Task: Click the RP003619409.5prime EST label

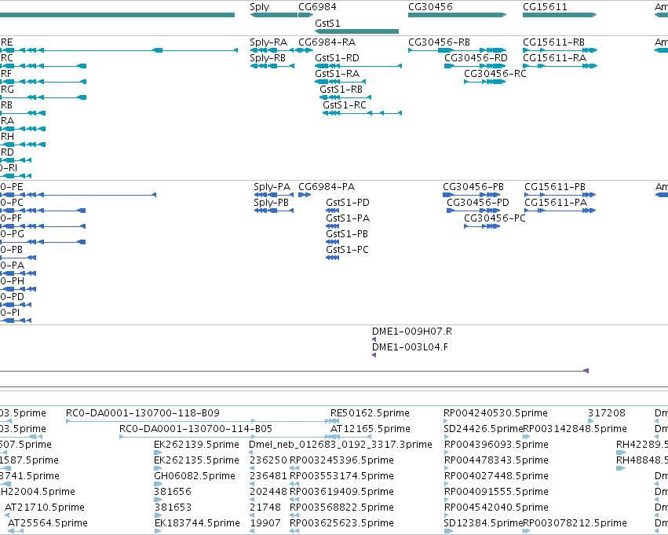Action: (x=341, y=492)
